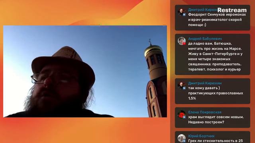Click the name Елена Покровская
The height and width of the screenshot is (143, 255).
click(205, 112)
